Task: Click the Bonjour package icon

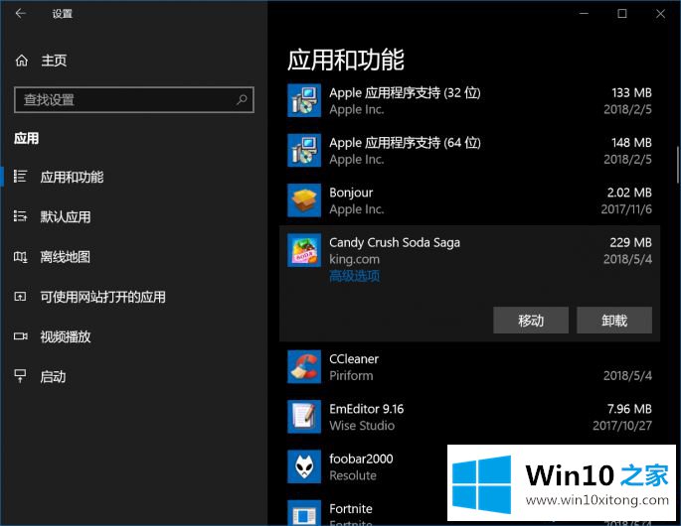Action: pyautogui.click(x=304, y=200)
